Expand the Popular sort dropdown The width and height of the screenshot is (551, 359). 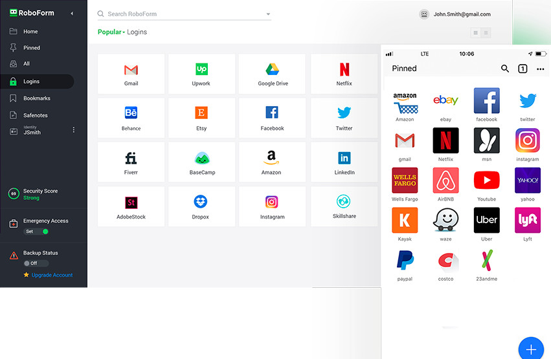111,32
